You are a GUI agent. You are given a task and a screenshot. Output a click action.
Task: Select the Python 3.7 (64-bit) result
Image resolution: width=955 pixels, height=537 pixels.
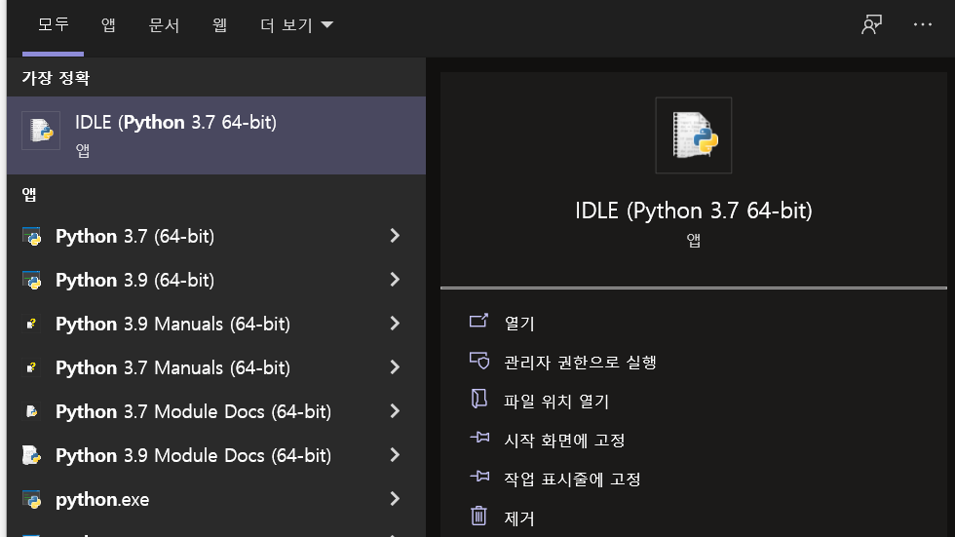click(x=216, y=236)
